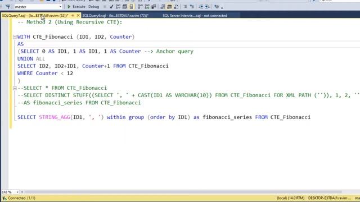Screen dimensions: 360x202
Task: Click the STRING_AGG function keyword
Action: [x=55, y=117]
